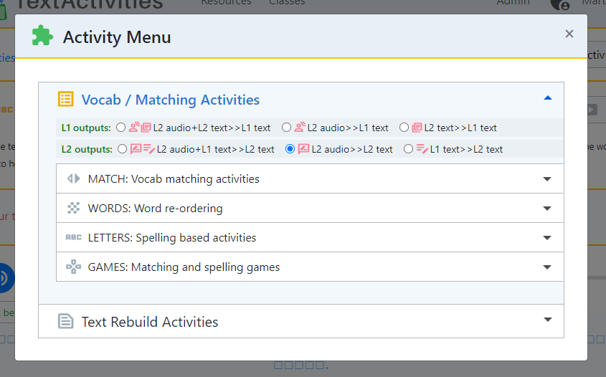Click pencil-lines icon in L2 audio+L1 text option
606x377 pixels.
(149, 148)
